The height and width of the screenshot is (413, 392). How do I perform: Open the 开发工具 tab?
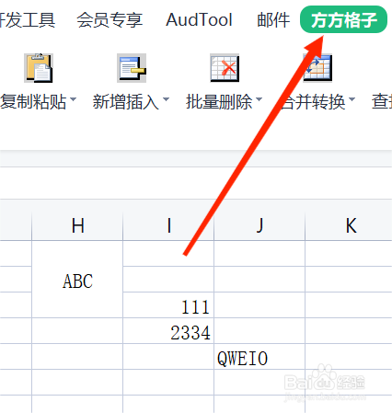click(28, 20)
